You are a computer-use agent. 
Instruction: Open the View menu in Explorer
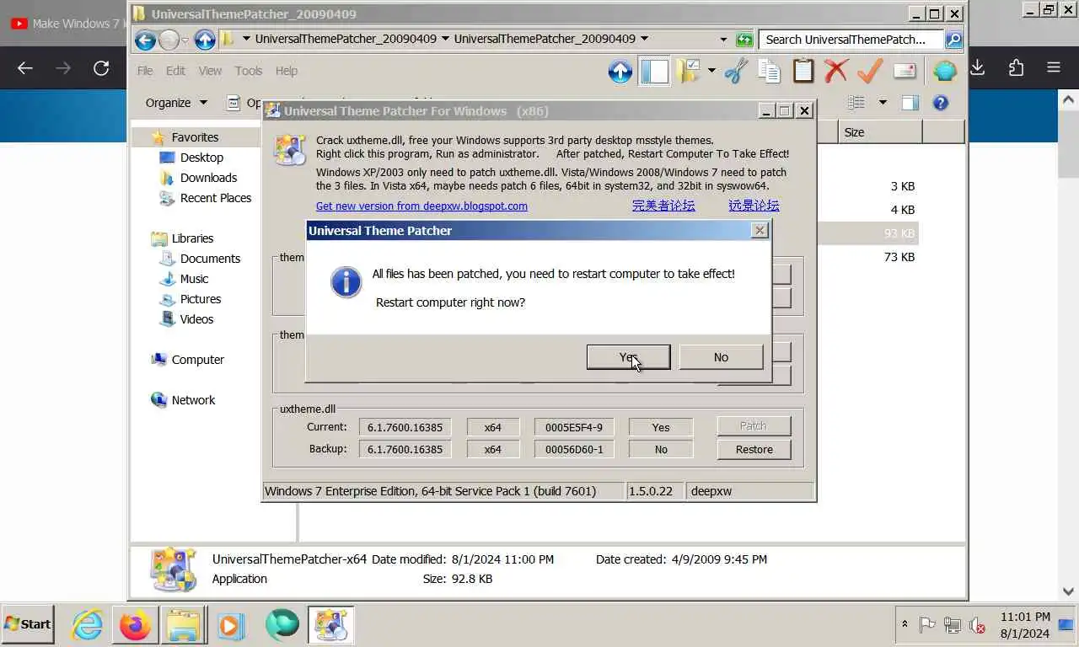click(x=210, y=71)
